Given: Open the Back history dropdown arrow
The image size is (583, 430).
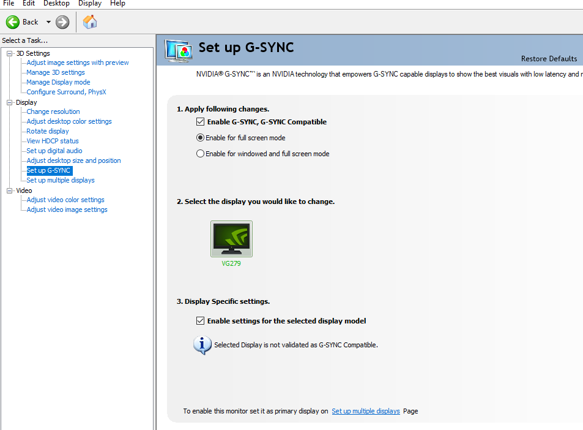Looking at the screenshot, I should click(48, 22).
